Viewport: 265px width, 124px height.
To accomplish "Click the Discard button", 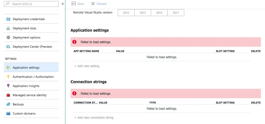I will click(99, 4).
